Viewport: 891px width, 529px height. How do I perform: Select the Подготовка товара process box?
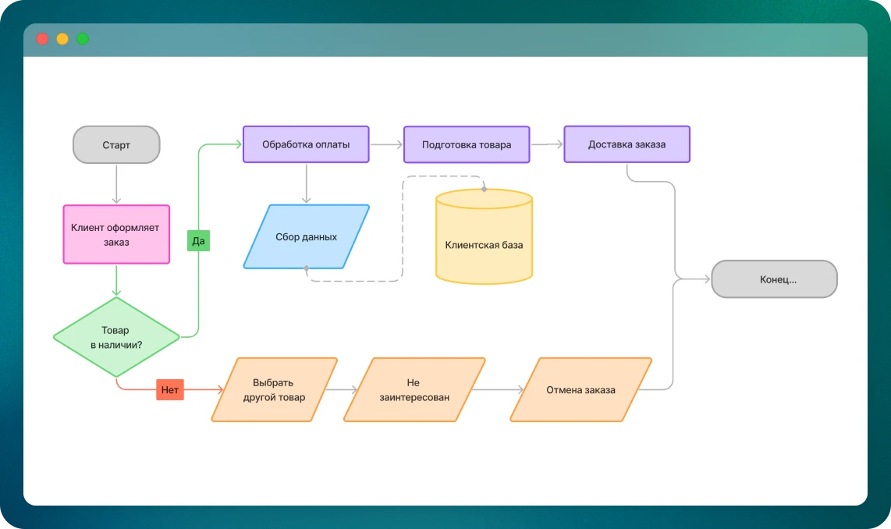pos(467,145)
